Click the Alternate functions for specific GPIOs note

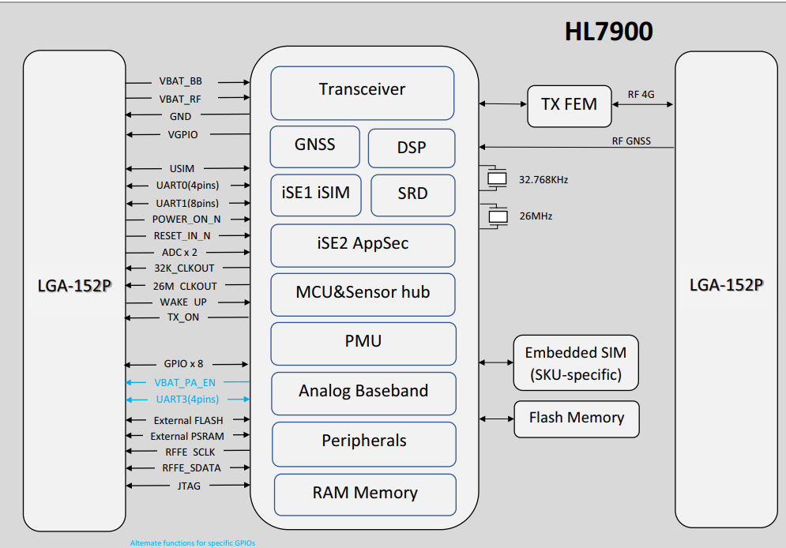(193, 543)
